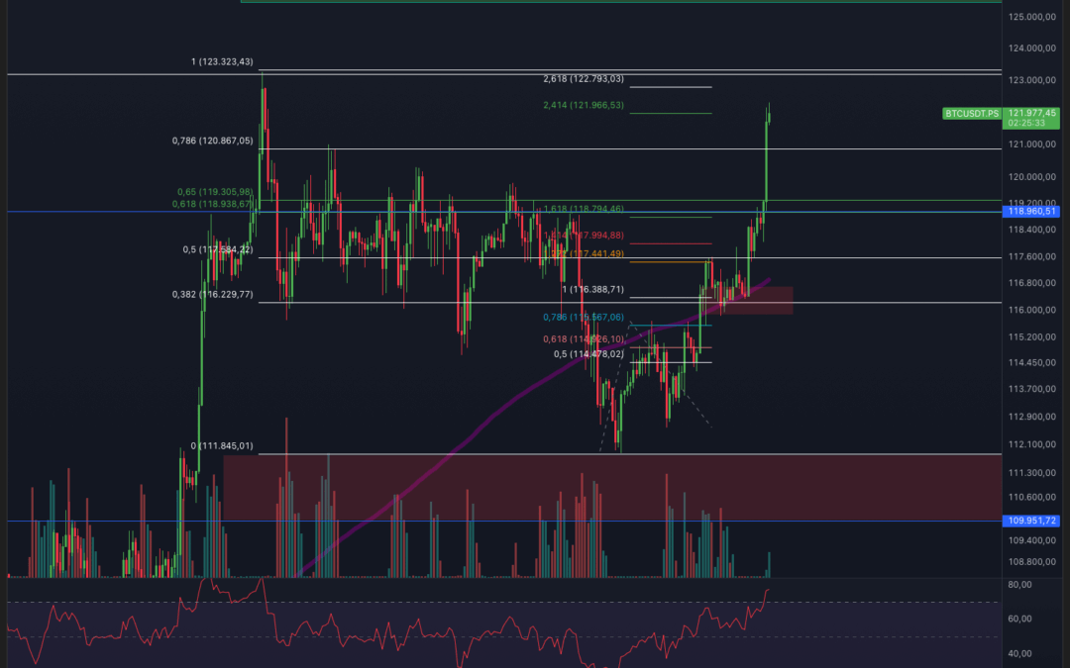The width and height of the screenshot is (1070, 668).
Task: Select the current price tag 121.977,45
Action: [1031, 113]
